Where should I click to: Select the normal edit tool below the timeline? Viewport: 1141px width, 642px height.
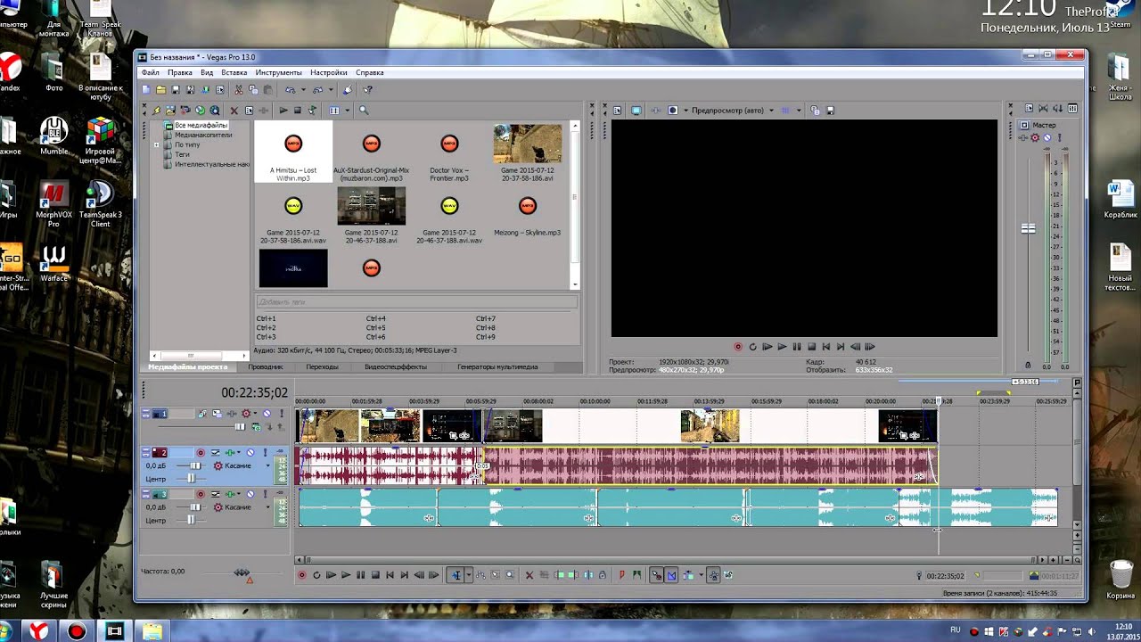[x=456, y=575]
